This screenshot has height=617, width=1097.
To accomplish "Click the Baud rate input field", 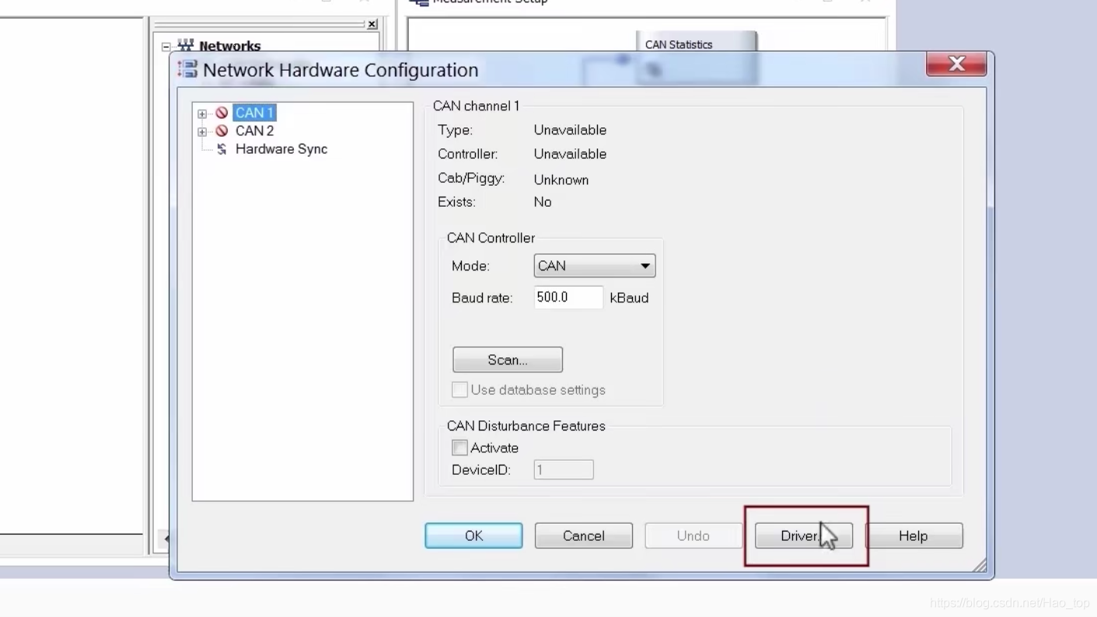I will 568,297.
